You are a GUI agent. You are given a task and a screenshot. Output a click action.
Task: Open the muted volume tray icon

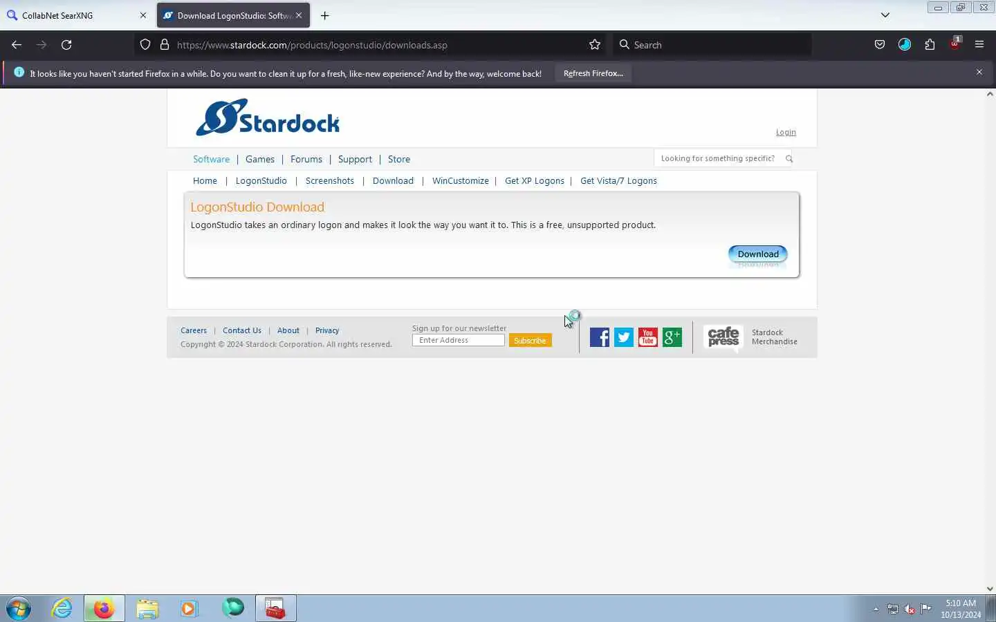(x=910, y=610)
